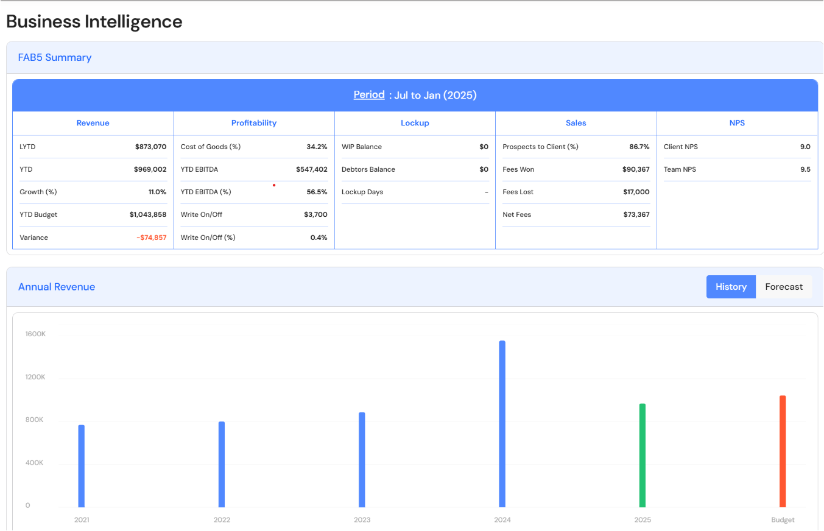The height and width of the screenshot is (531, 824).
Task: Click the YTD EBITDA value $547,402
Action: 311,169
